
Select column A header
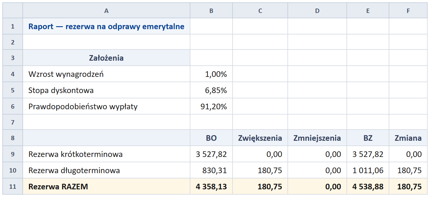tap(106, 11)
